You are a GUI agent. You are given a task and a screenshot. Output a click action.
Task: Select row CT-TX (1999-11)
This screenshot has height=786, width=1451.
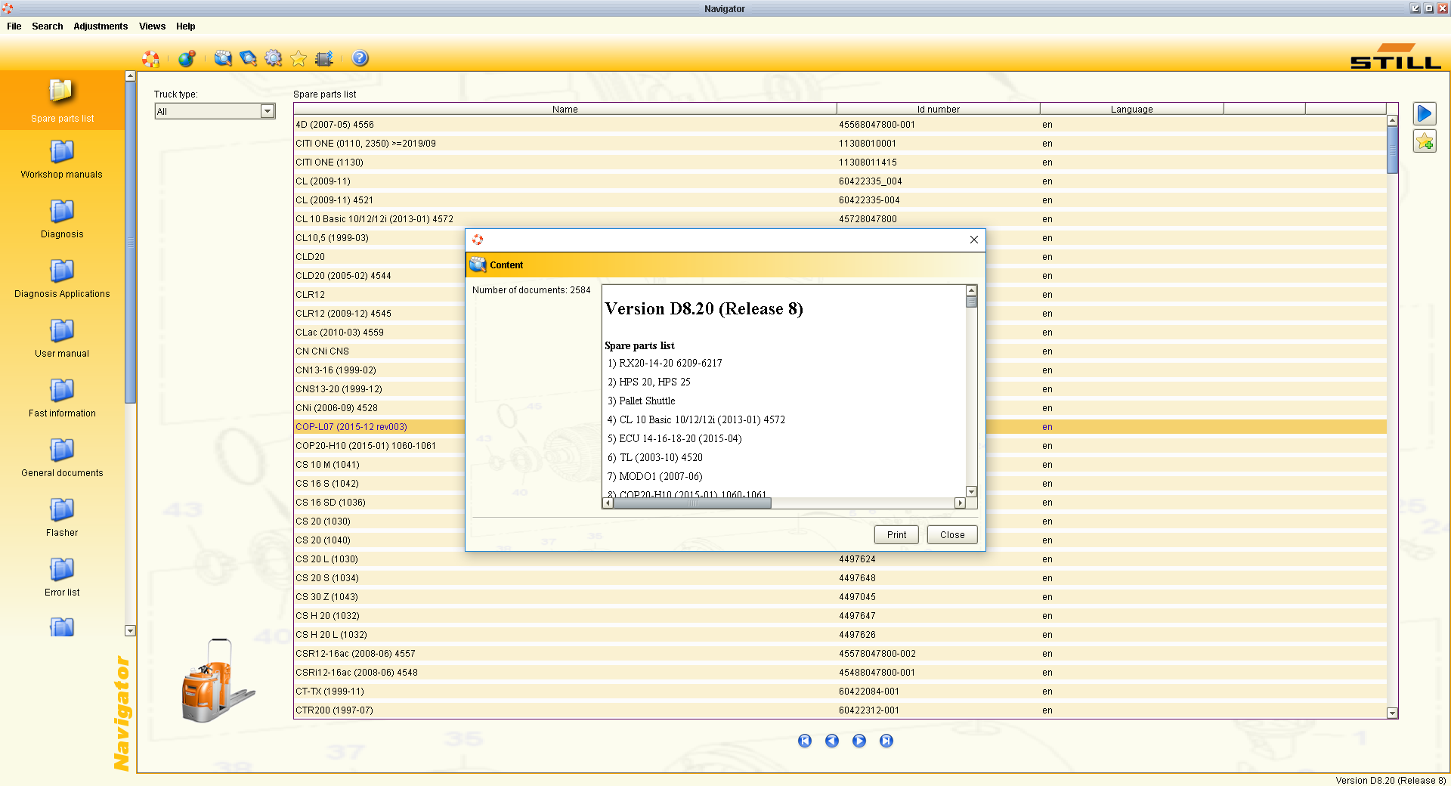coord(840,692)
